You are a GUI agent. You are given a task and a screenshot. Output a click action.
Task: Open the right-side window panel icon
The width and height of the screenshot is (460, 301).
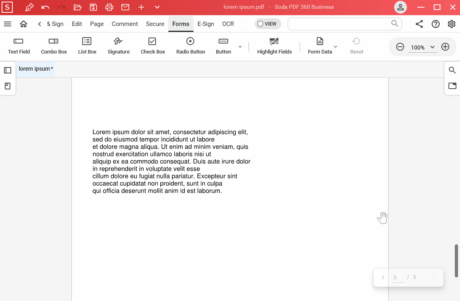click(452, 86)
